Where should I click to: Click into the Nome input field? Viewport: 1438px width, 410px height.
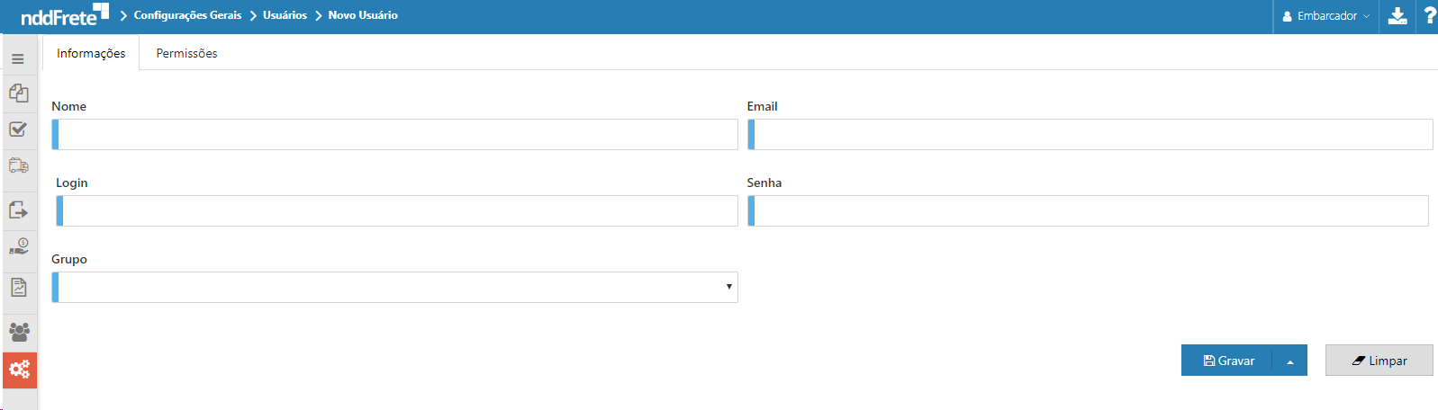[395, 135]
